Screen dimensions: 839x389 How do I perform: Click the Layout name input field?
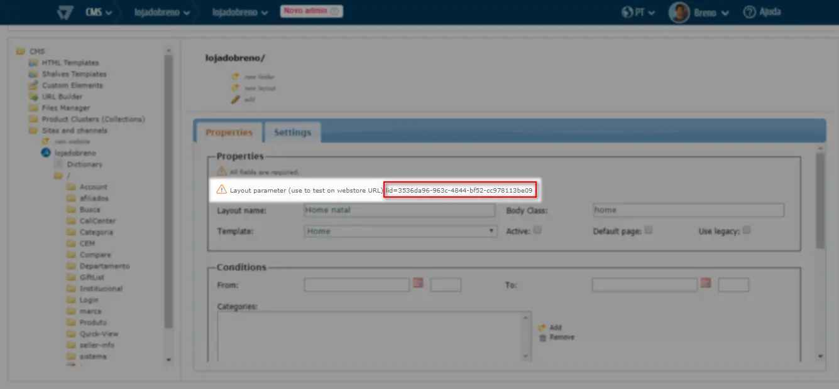[399, 210]
